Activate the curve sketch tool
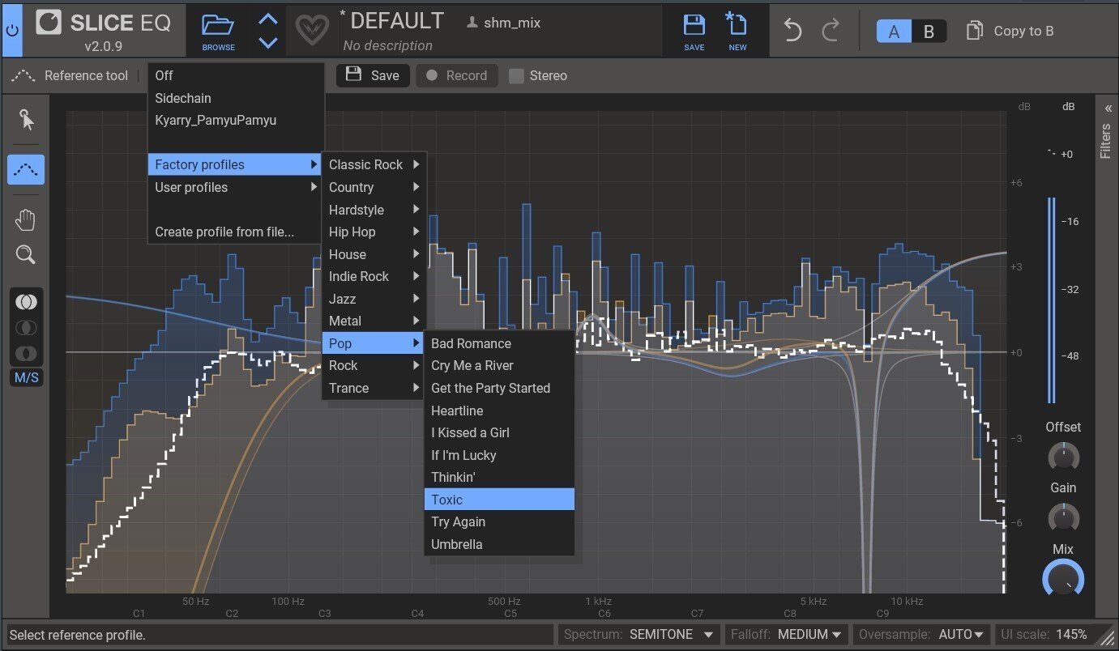The height and width of the screenshot is (651, 1119). [x=25, y=169]
